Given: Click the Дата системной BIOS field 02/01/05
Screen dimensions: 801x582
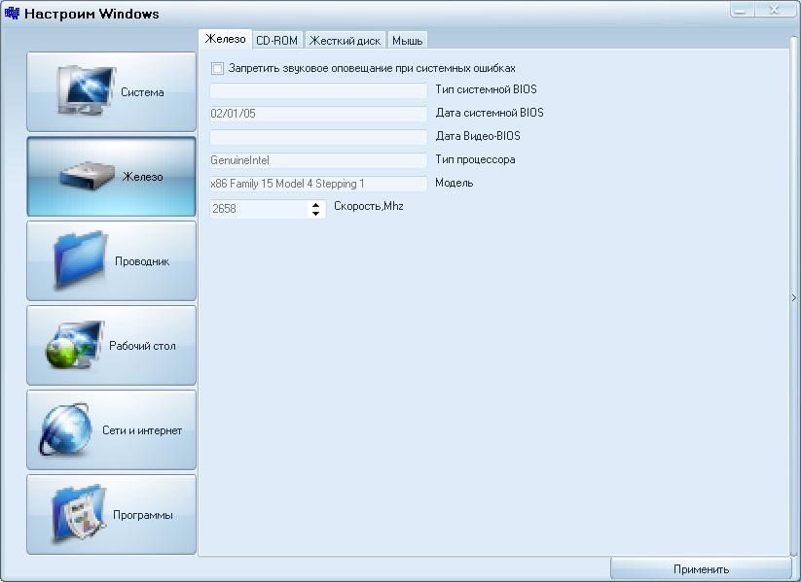Looking at the screenshot, I should point(318,114).
